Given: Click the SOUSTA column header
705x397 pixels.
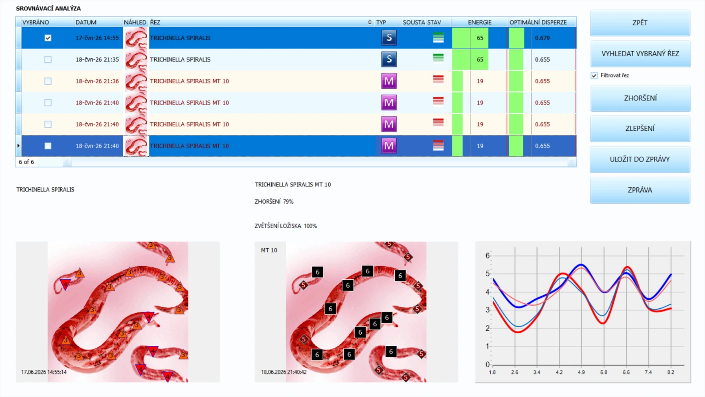Looking at the screenshot, I should (414, 22).
